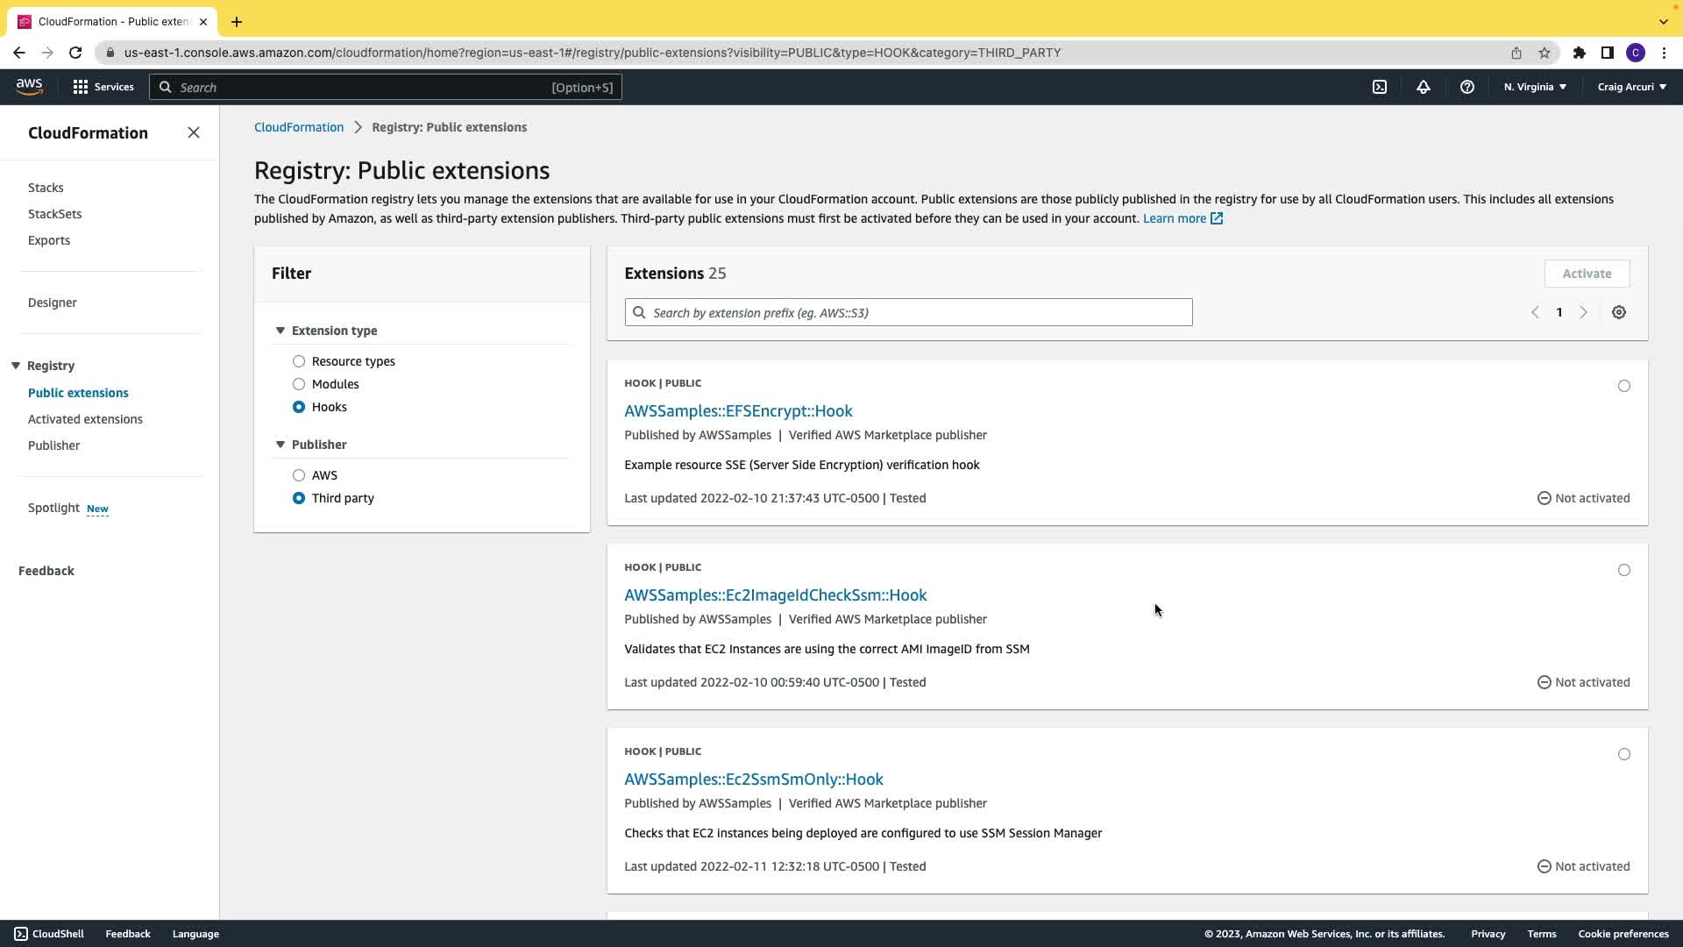The height and width of the screenshot is (947, 1683).
Task: Open AWSSamples::Ec2SsmSmOnly::Hook extension link
Action: click(x=753, y=779)
